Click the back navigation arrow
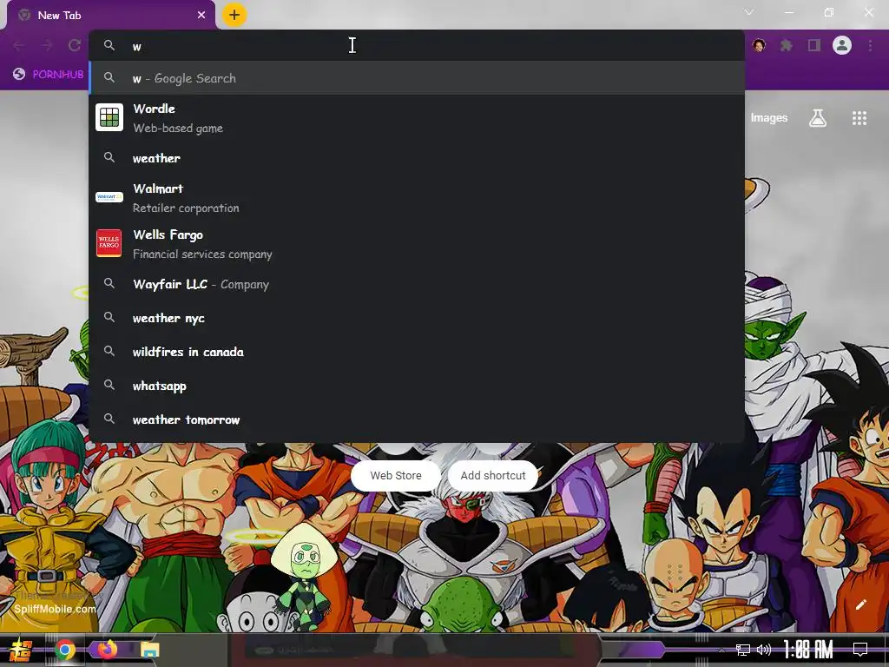The height and width of the screenshot is (667, 889). 19,45
